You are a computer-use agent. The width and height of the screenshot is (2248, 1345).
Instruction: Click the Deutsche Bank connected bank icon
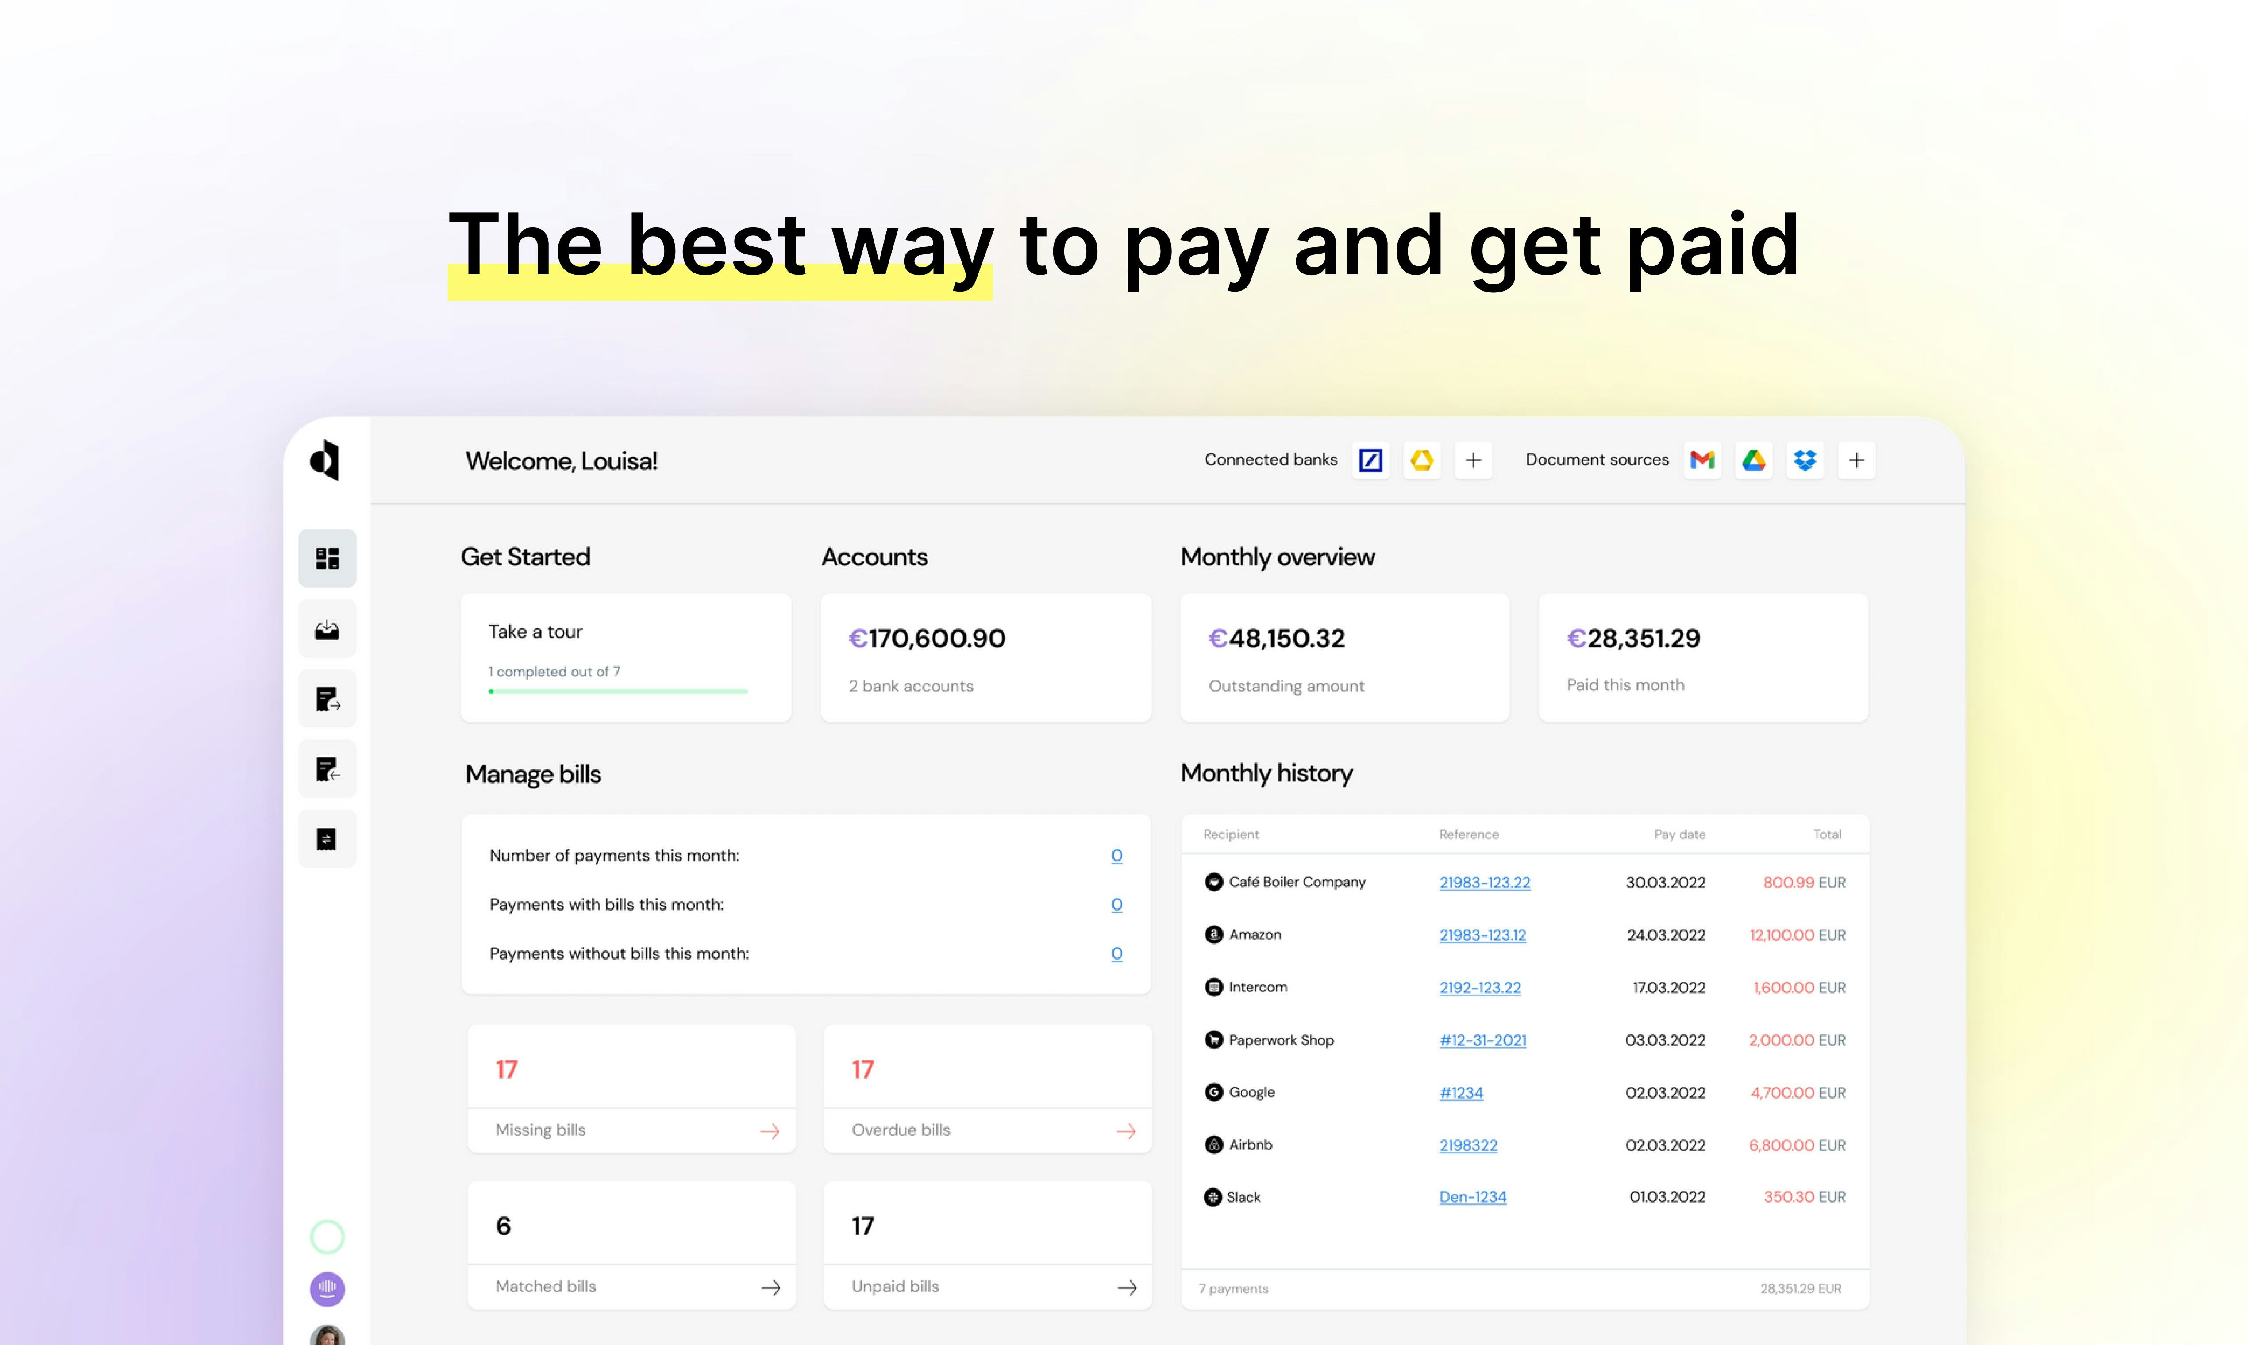pos(1370,461)
